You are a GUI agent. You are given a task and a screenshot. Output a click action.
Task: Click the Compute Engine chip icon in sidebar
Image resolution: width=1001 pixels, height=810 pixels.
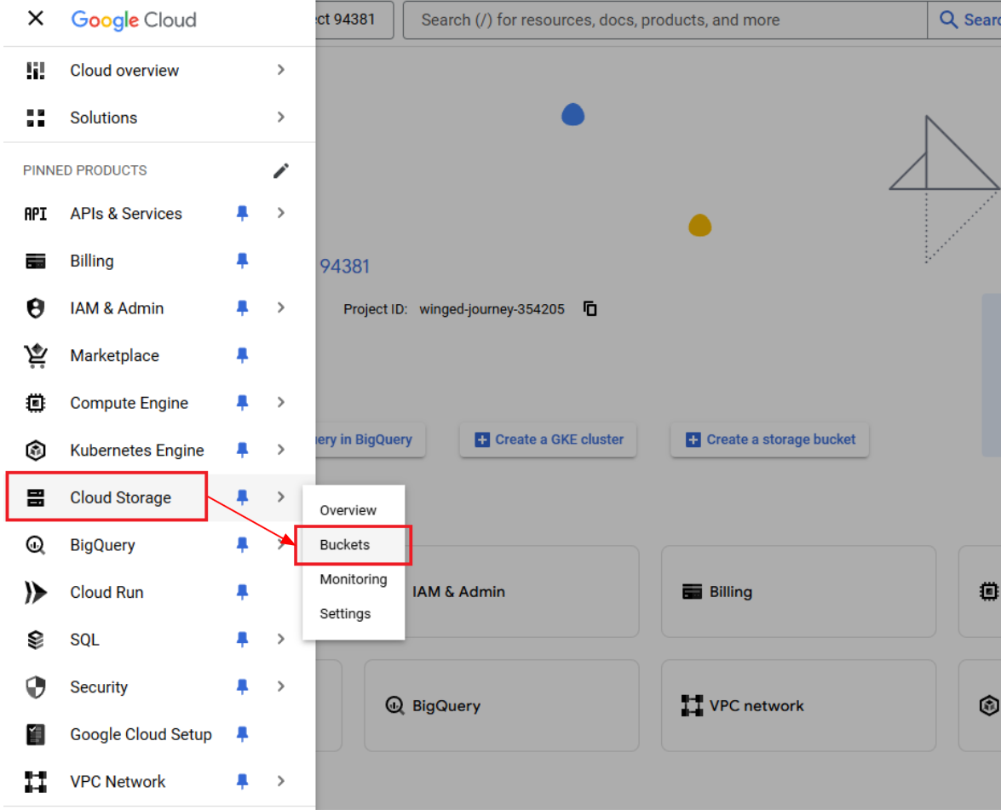click(36, 403)
